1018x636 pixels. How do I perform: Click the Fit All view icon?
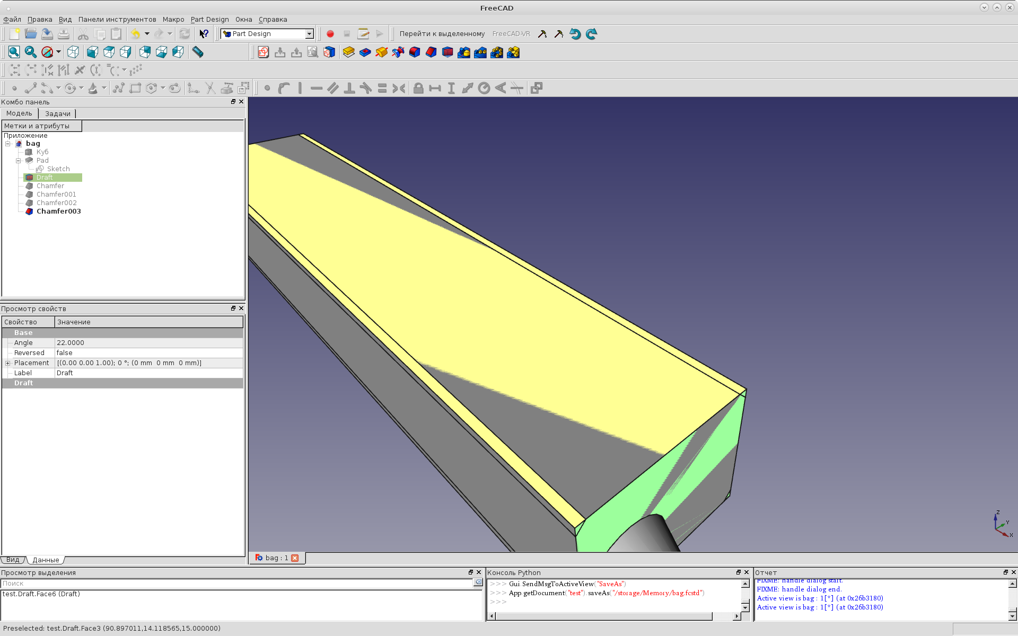pos(14,52)
